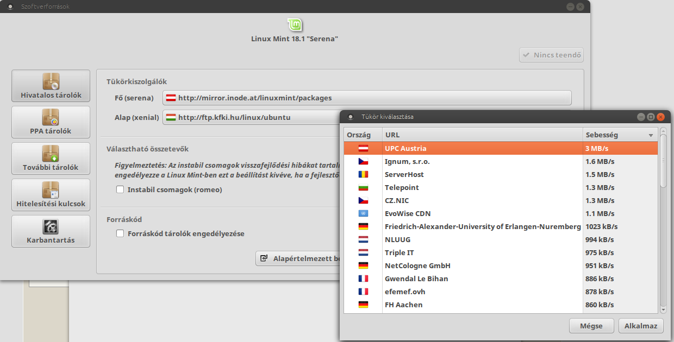Click the UN flag beside EvoWise CDN

click(x=363, y=213)
